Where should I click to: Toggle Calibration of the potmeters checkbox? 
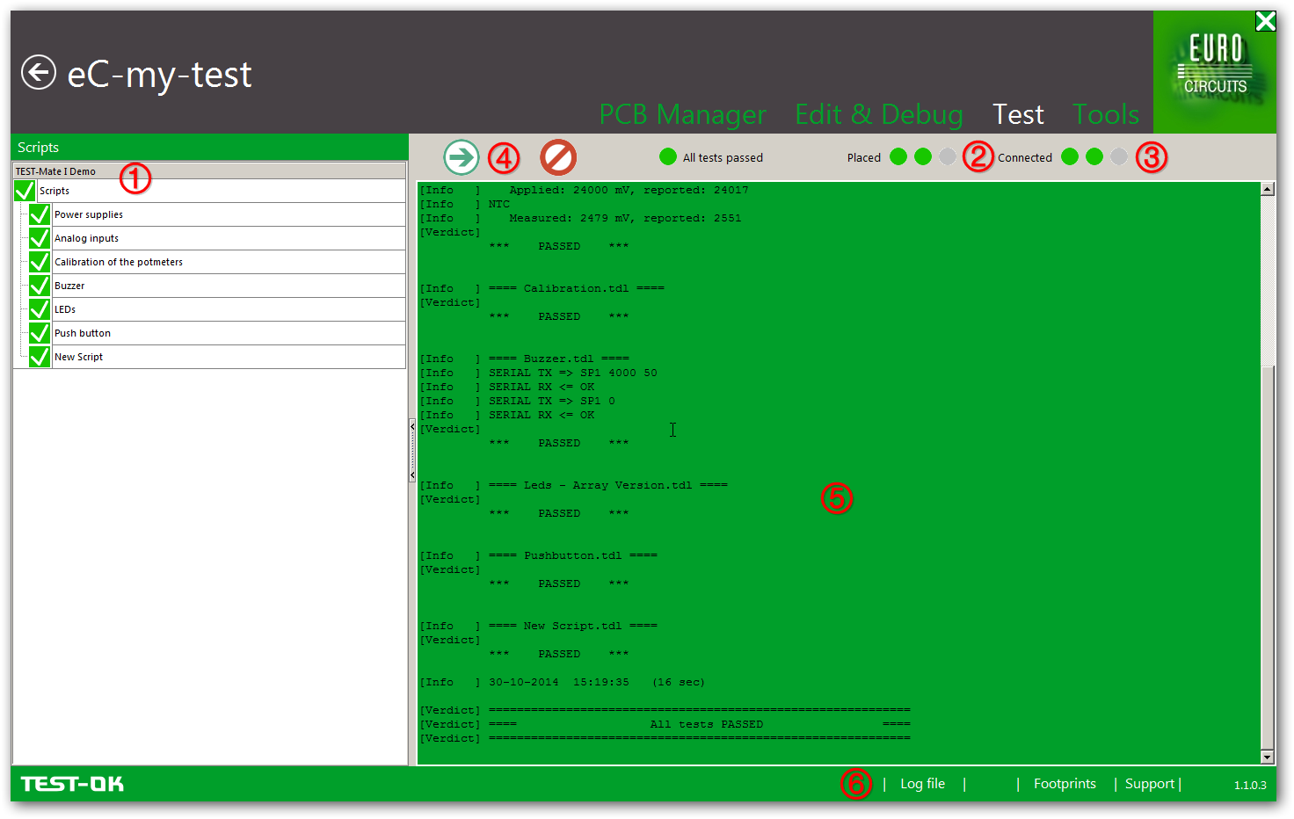[40, 262]
